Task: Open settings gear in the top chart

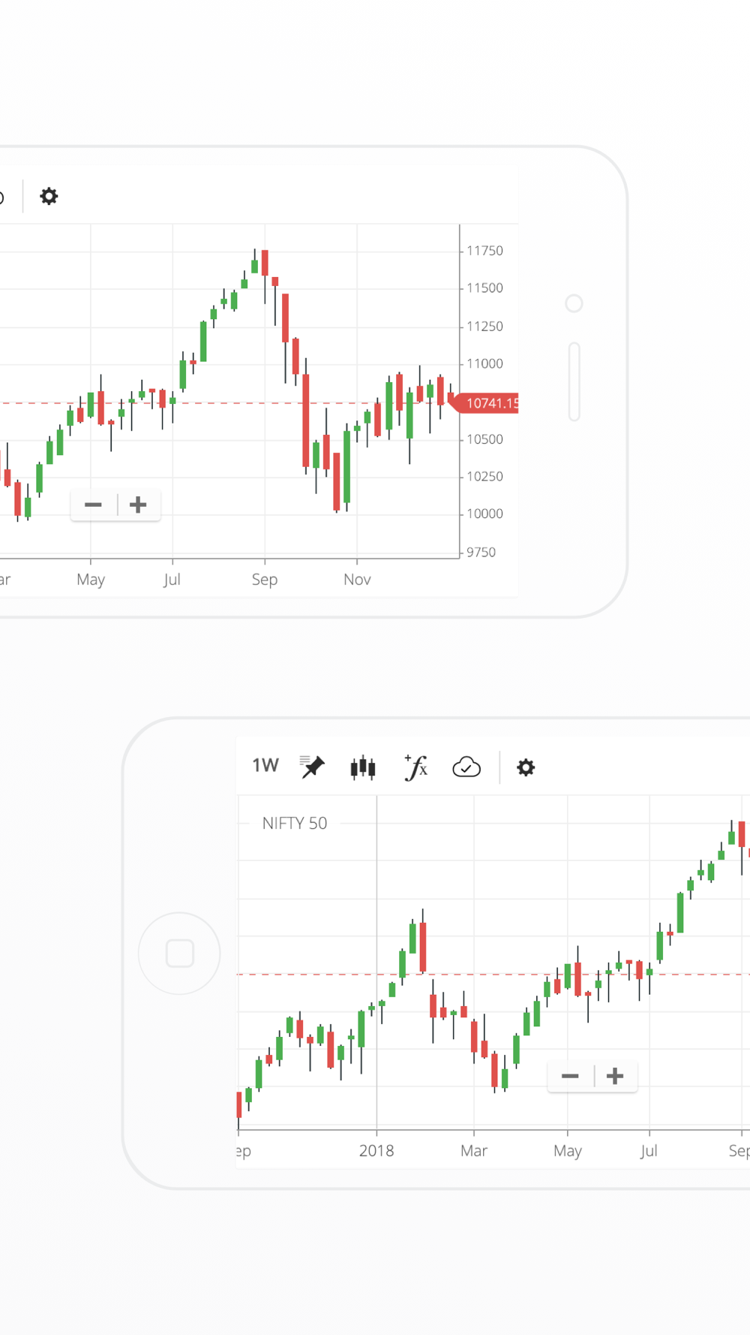Action: coord(49,197)
